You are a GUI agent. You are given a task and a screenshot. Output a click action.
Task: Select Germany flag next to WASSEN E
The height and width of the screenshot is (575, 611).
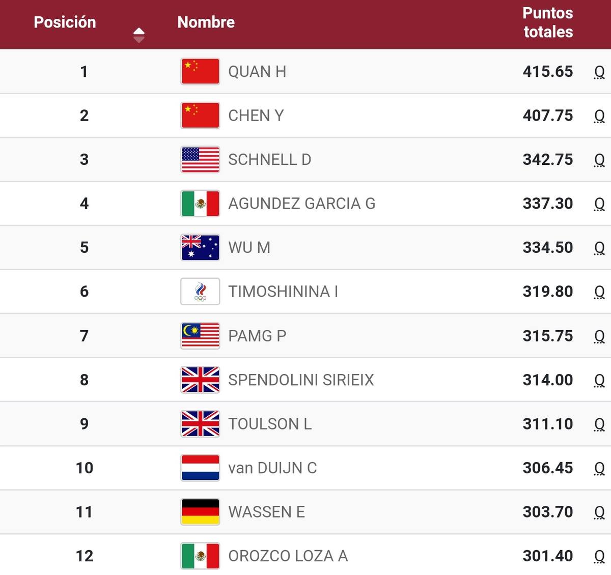click(200, 512)
